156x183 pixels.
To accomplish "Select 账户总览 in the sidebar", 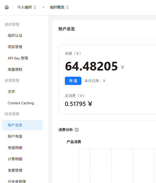I will pyautogui.click(x=22, y=125).
